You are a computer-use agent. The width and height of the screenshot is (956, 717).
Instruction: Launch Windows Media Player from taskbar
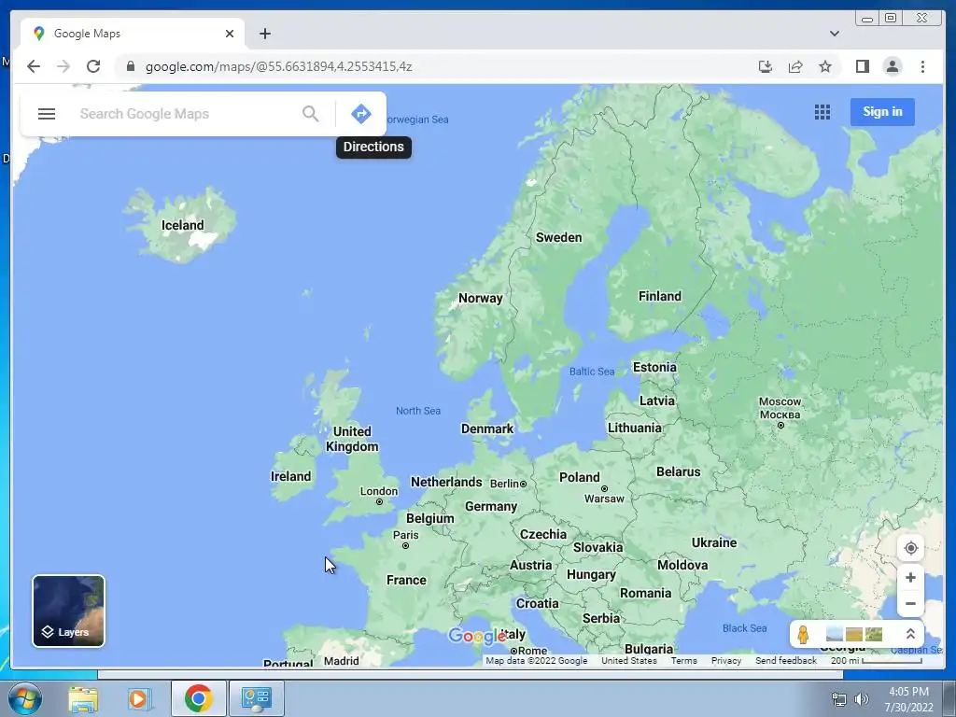[139, 698]
